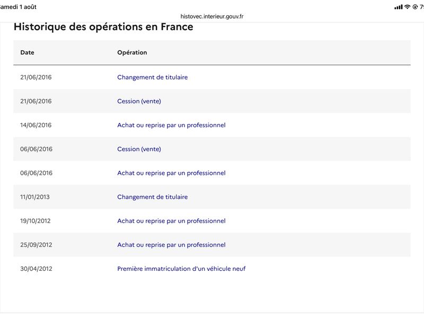Open 'Première immatriculation d'un véhicule neuf'
Screen dimensions: 424x318
181,269
